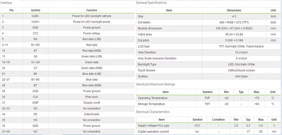Click the 'Absolute Maximum Ratings' heading

pos(155,84)
